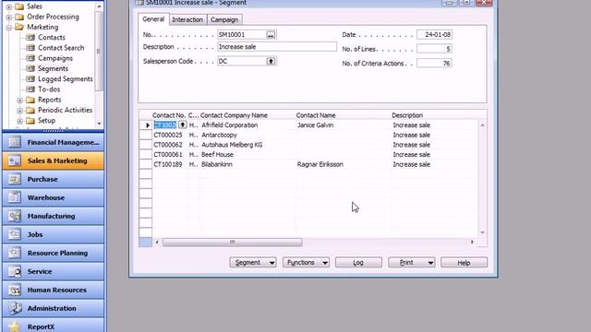
Task: Switch to the Interaction tab
Action: click(187, 19)
